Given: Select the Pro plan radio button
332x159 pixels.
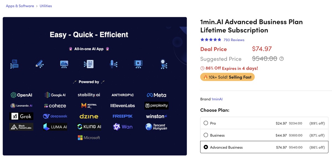Looking at the screenshot, I should point(206,123).
